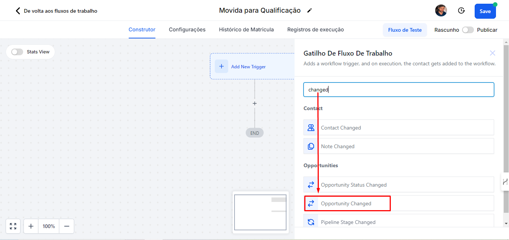Select the Opportunity Changed trigger

pos(347,203)
